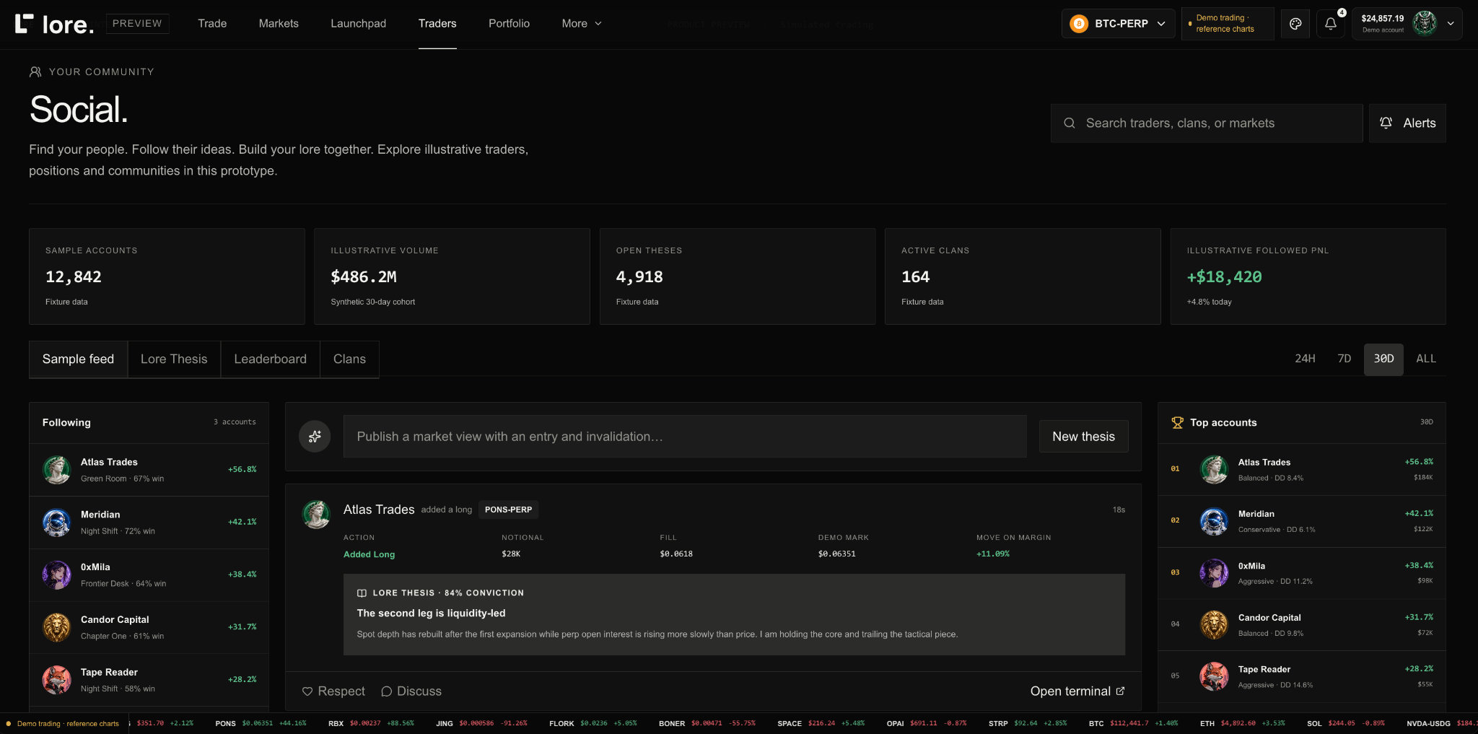Click the sparkle icon beside publish field
Viewport: 1478px width, 734px height.
(315, 437)
